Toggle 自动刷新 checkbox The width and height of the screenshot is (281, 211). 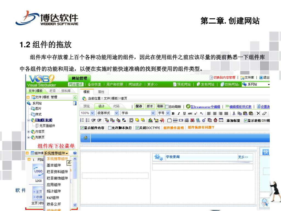tap(167, 107)
